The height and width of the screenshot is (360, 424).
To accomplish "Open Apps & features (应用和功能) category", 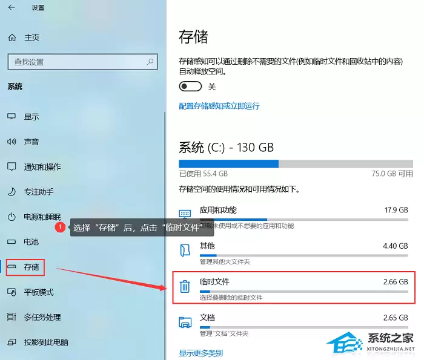I will 294,217.
